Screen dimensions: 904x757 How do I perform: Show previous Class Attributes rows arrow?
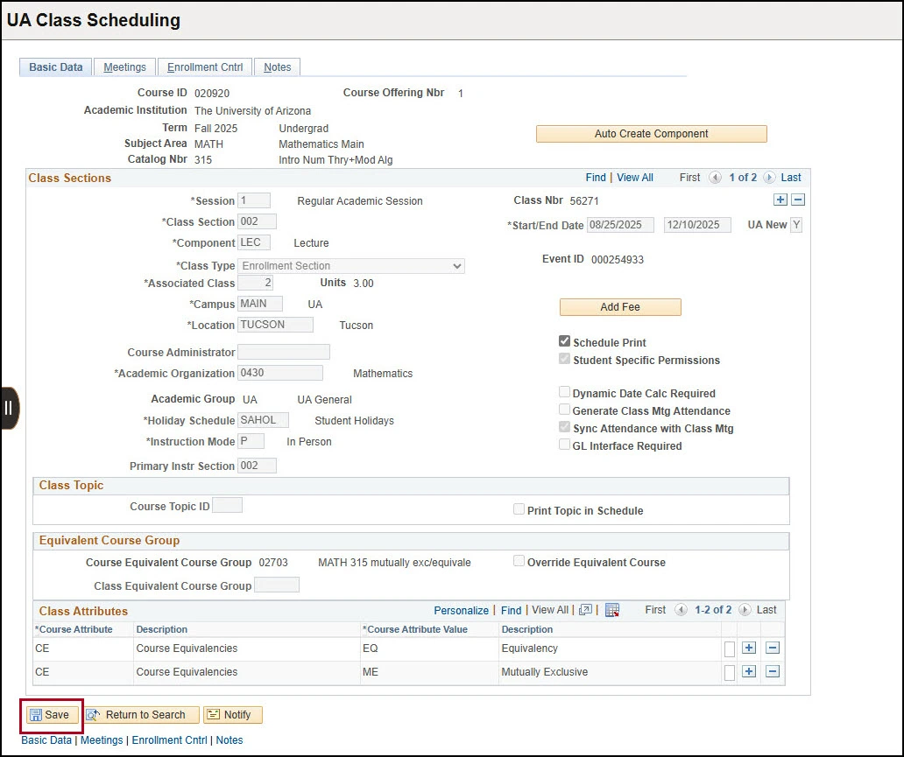pos(681,609)
